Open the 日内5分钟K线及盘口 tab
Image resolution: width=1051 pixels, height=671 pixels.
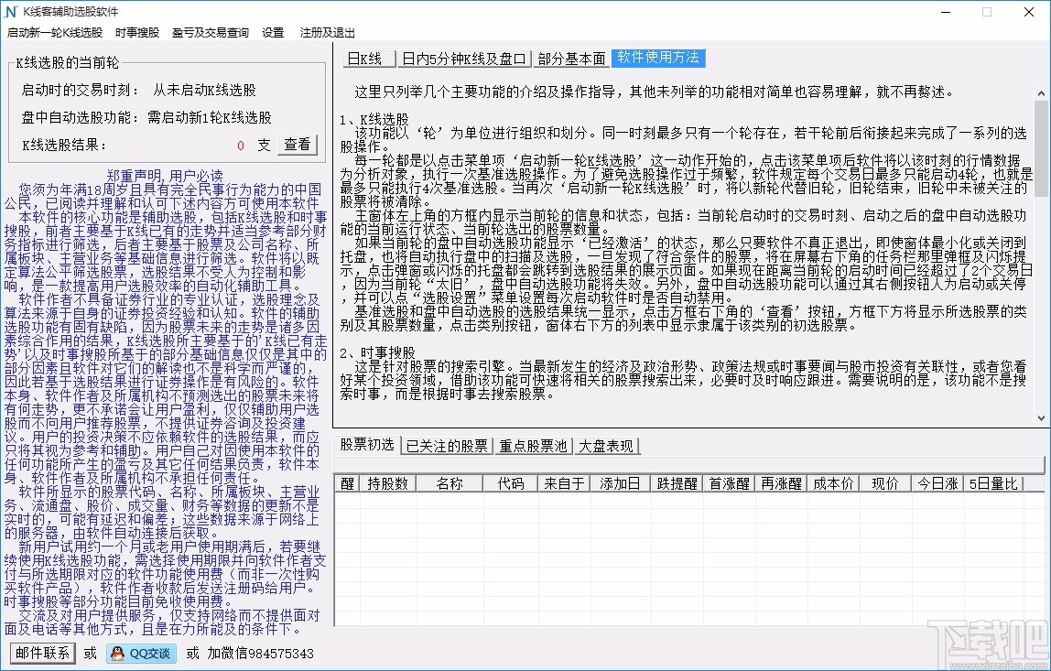(465, 58)
